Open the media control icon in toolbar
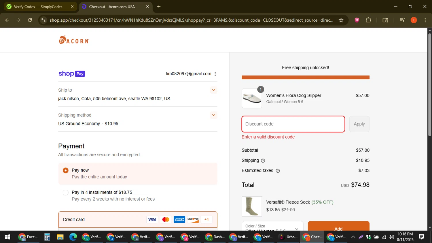Image resolution: width=432 pixels, height=243 pixels. (x=402, y=20)
